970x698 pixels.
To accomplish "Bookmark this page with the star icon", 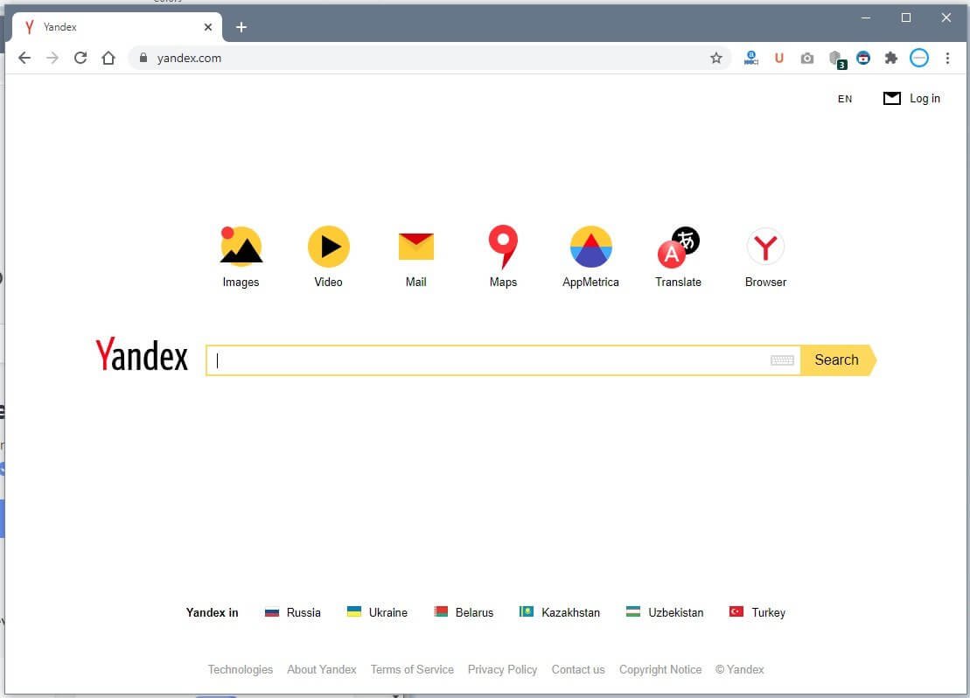I will pos(715,58).
